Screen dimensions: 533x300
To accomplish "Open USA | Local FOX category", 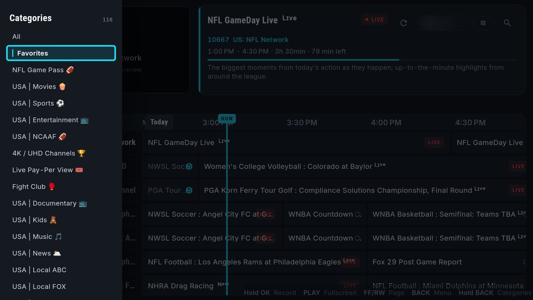I will click(61, 286).
